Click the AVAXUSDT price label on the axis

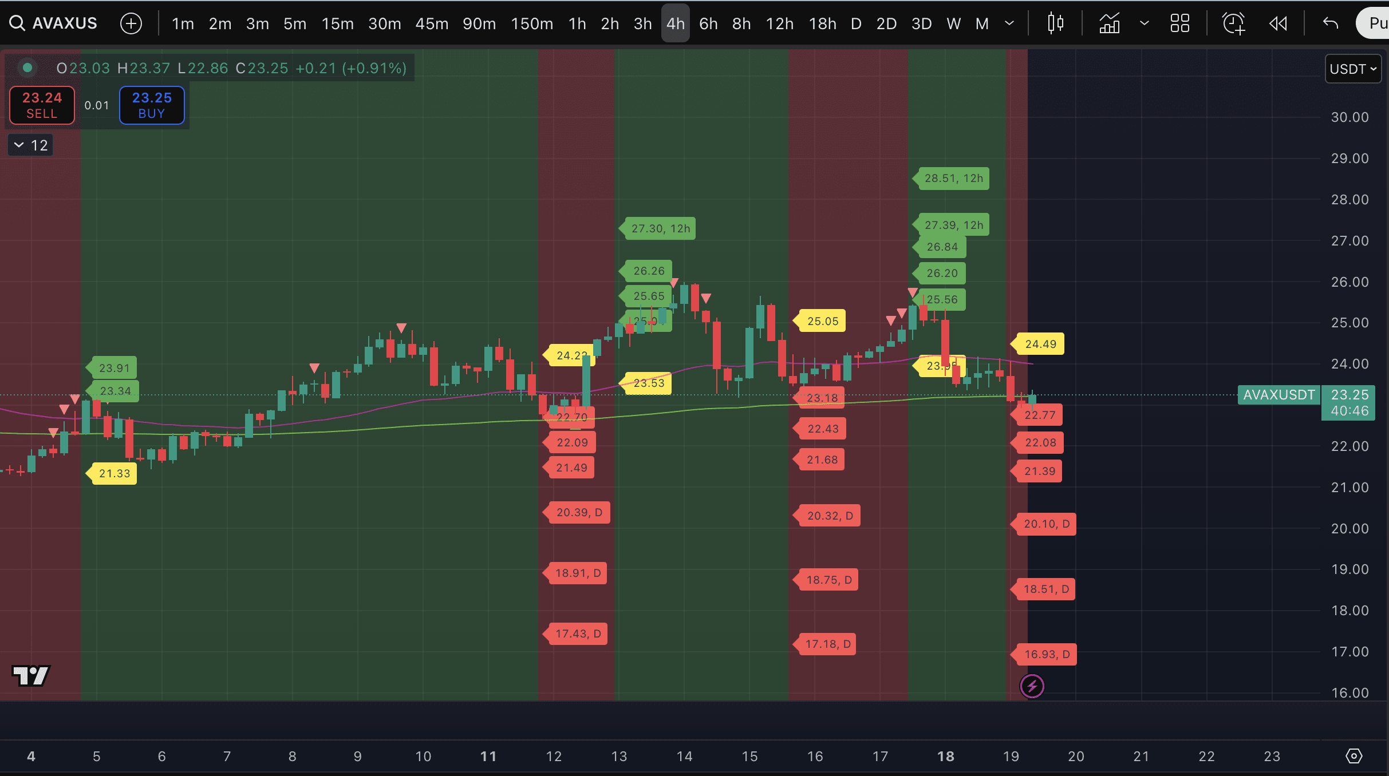[1278, 395]
